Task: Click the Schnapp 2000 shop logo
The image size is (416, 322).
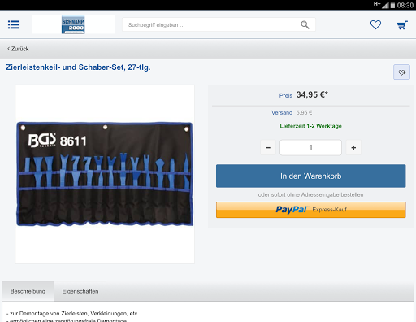Action: coord(73,24)
